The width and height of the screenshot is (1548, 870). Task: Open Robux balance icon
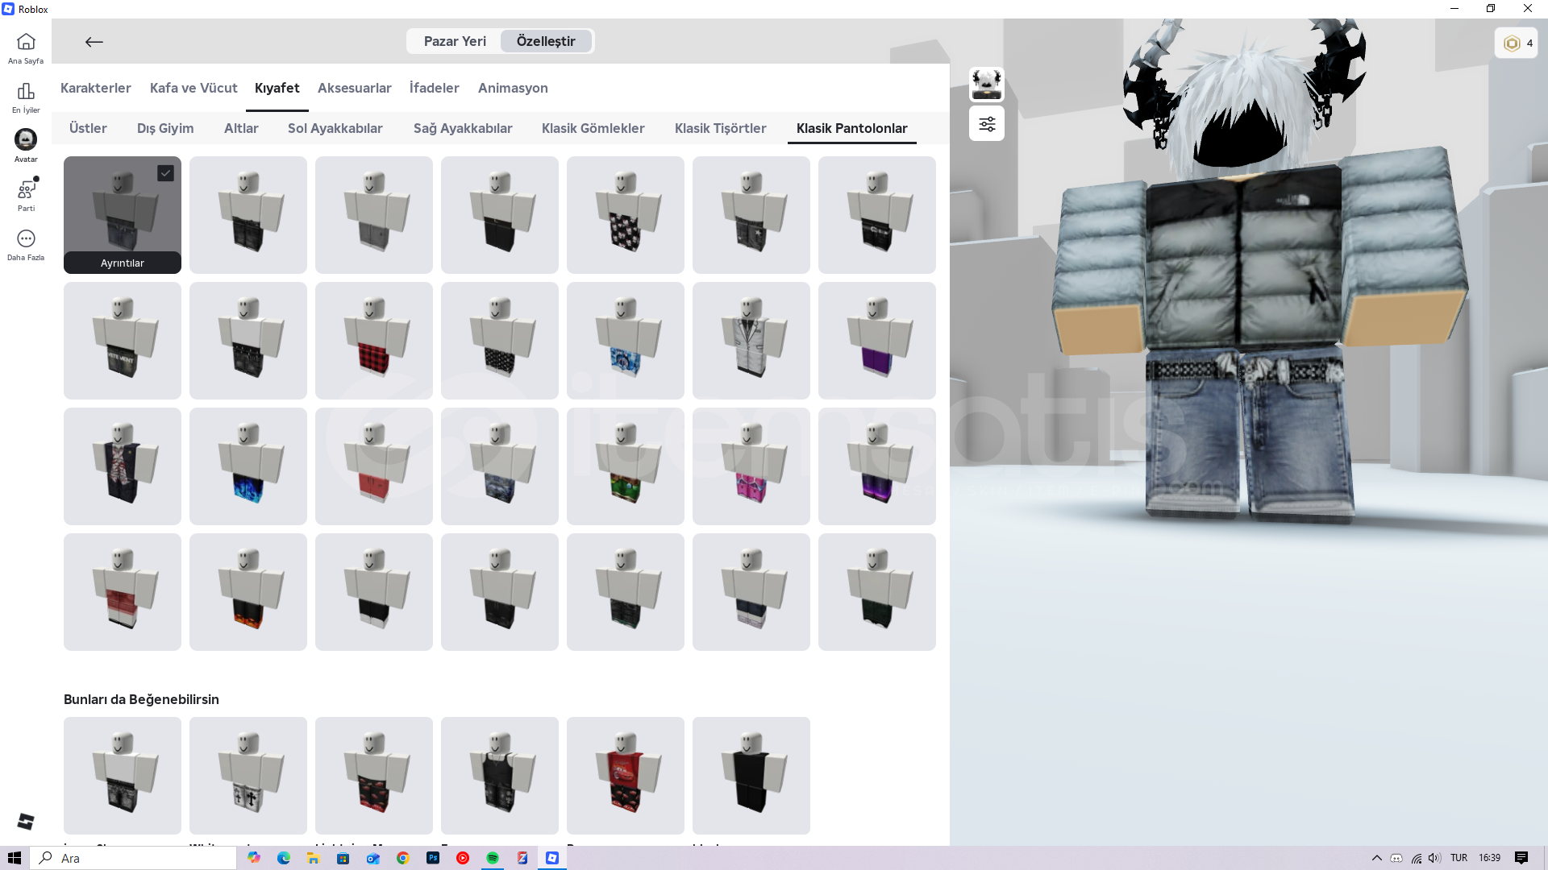(x=1512, y=43)
